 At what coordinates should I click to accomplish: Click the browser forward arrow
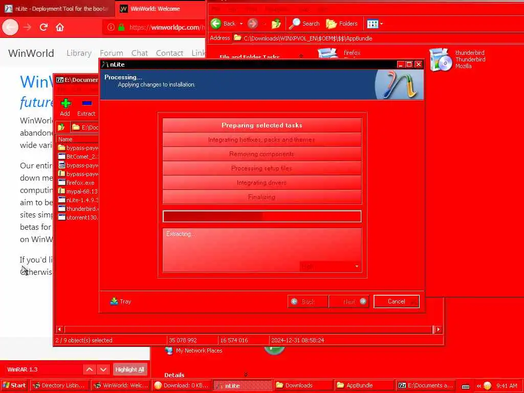coord(28,27)
